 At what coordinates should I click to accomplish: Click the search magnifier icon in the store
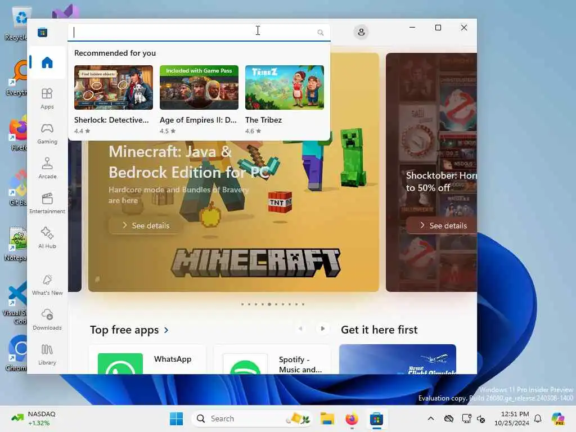click(x=320, y=33)
